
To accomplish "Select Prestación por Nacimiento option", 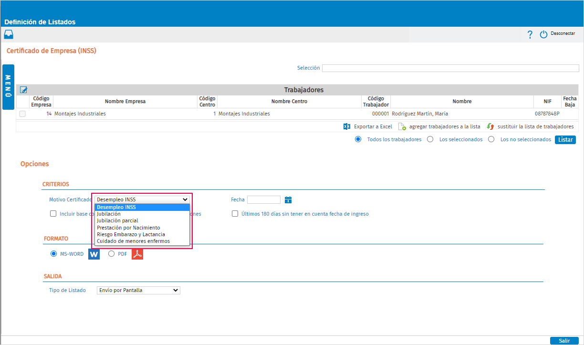I will [142, 228].
